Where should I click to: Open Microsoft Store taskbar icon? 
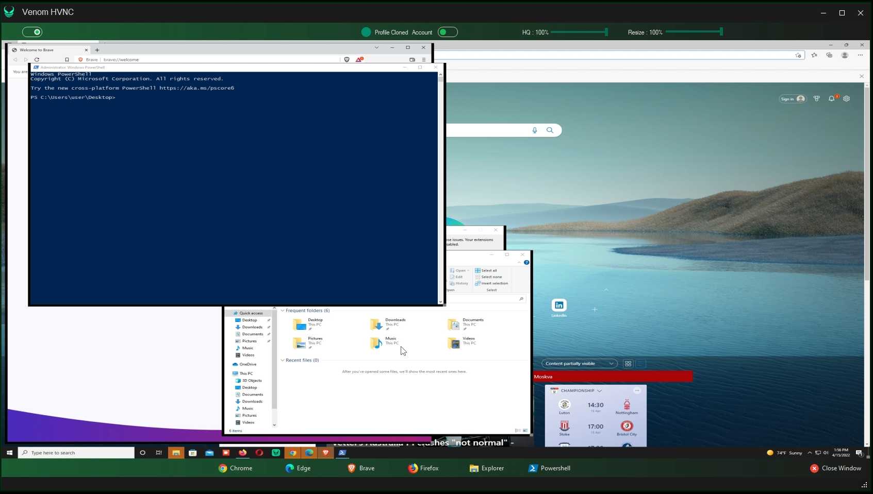click(193, 453)
